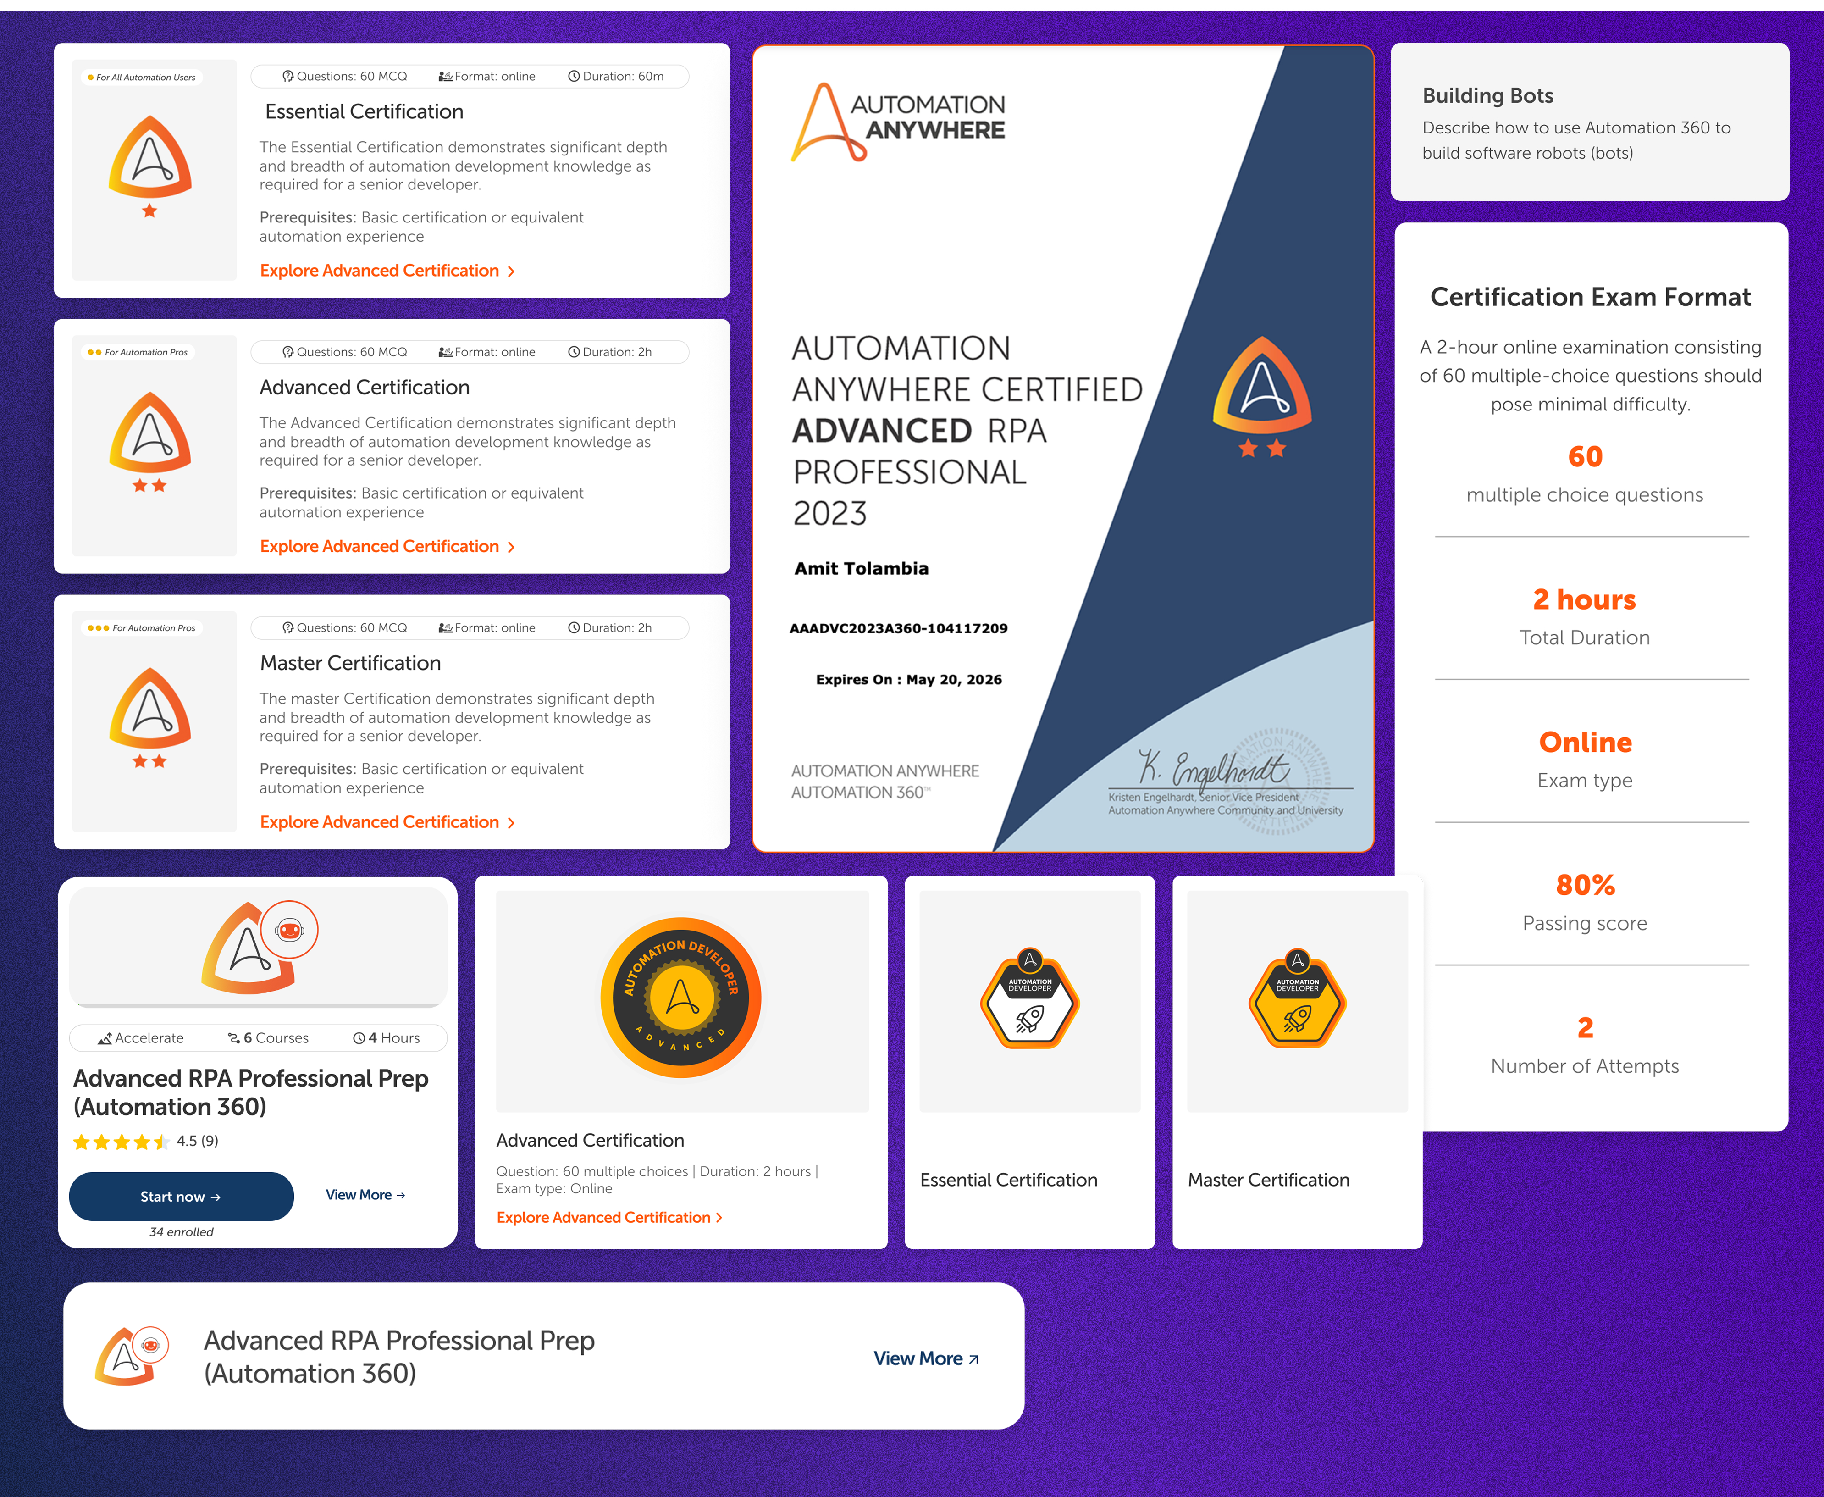Select the For Automation Pros label

(138, 352)
